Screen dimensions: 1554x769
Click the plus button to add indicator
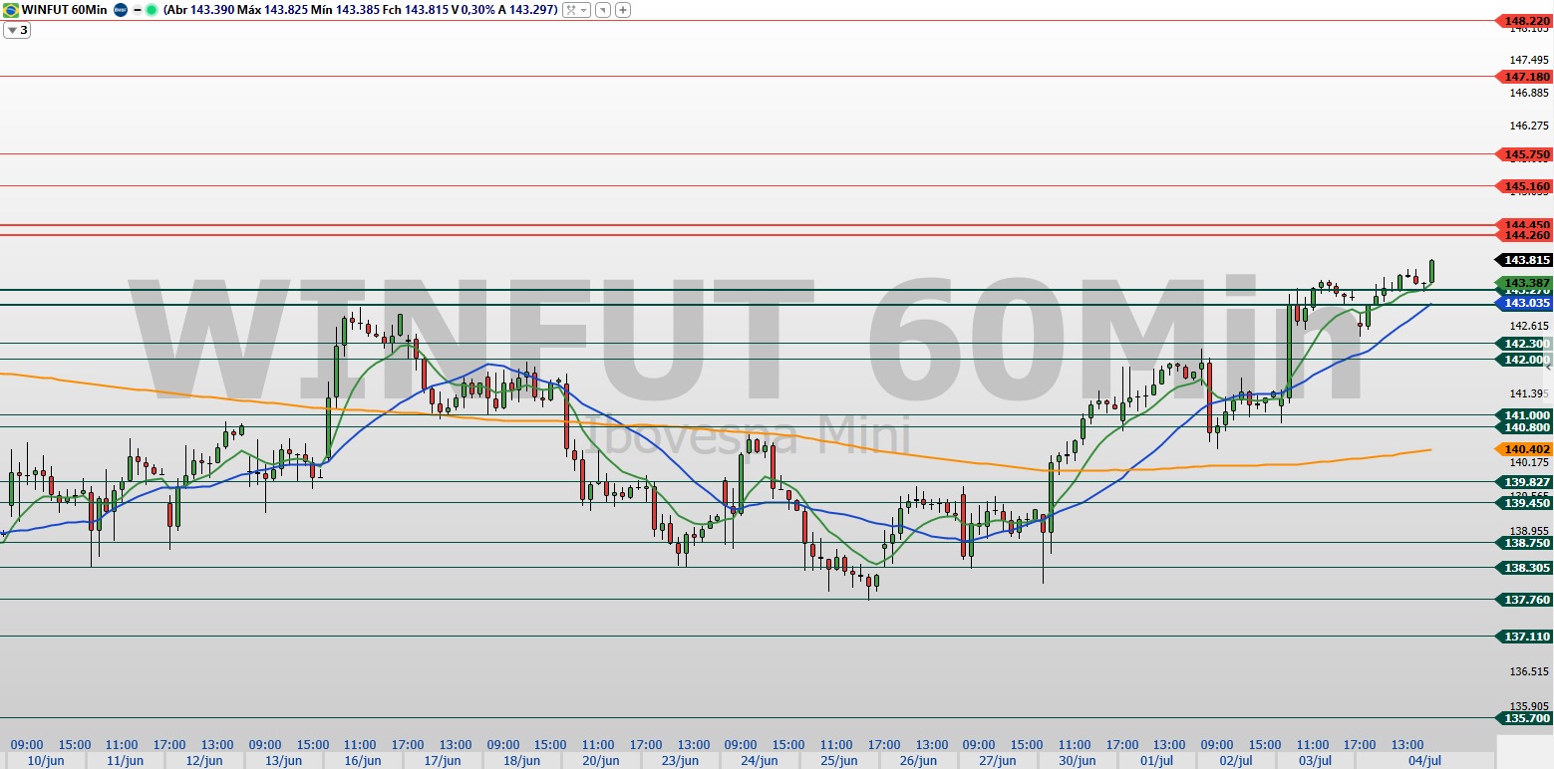623,10
